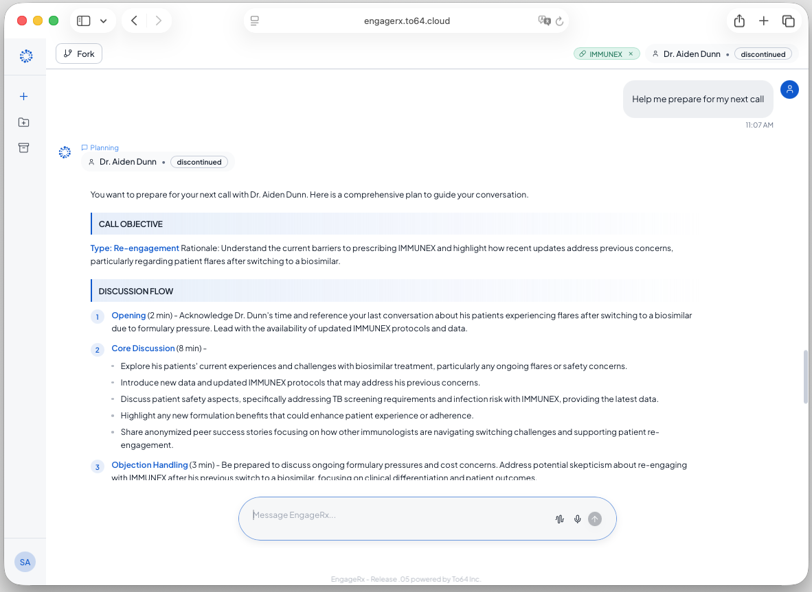Click the CALL OBJECTIVE heading
Viewport: 812px width, 592px height.
coord(131,224)
